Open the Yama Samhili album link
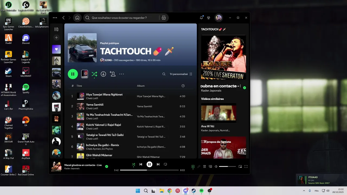Viewport: 347px width, 195px height. point(144,106)
